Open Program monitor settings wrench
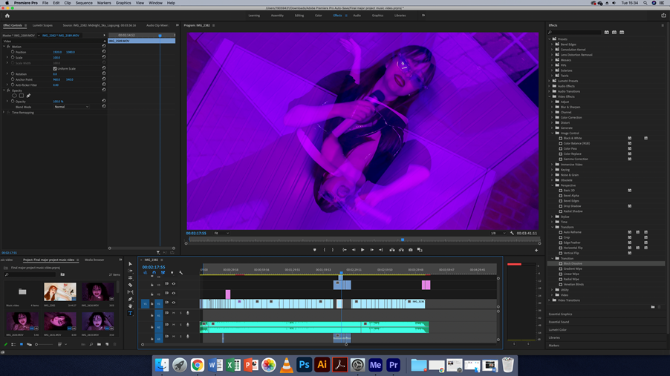The image size is (670, 376). [x=512, y=233]
